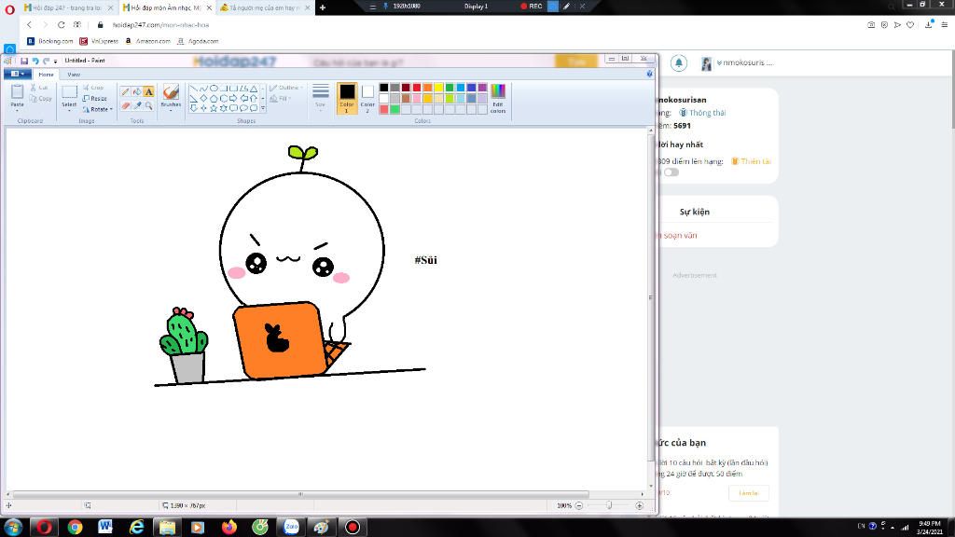Pick the orange color from the palette

427,88
